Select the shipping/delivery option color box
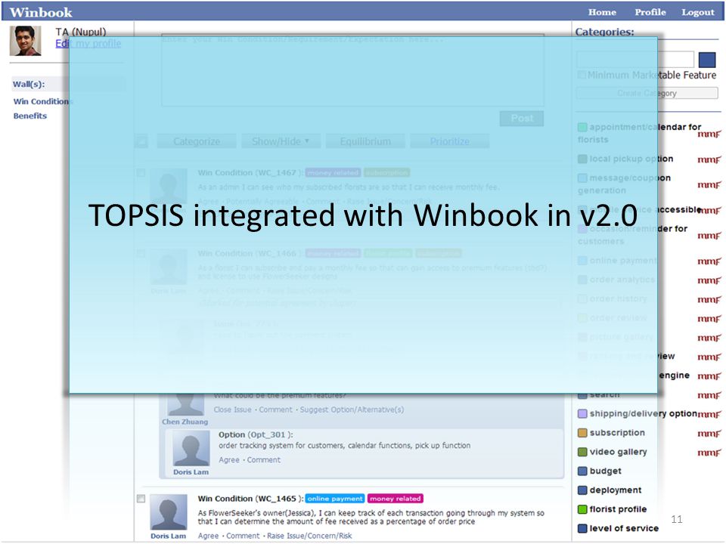Image resolution: width=726 pixels, height=544 pixels. (582, 413)
